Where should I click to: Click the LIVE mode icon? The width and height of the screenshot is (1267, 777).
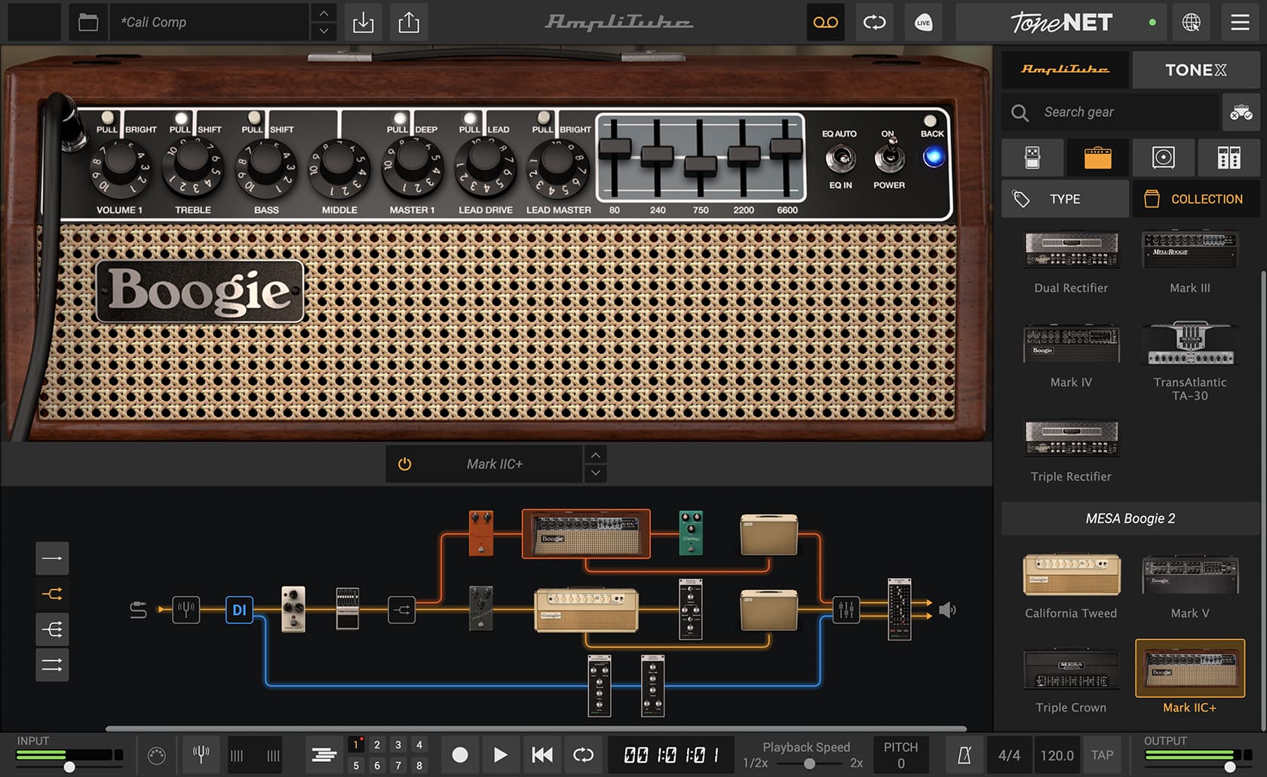pos(923,22)
